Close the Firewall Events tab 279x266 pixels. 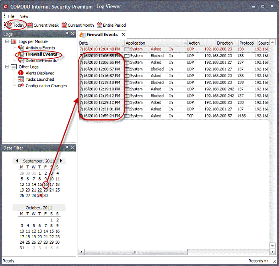(x=123, y=35)
